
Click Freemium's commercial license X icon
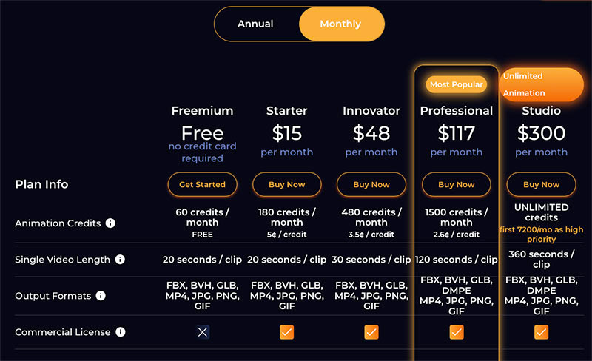tap(203, 332)
